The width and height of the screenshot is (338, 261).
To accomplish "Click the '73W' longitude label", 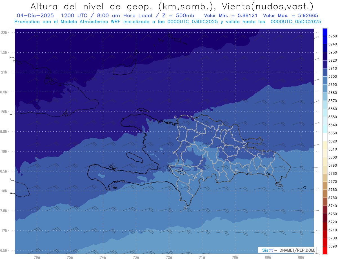I will (136, 257).
